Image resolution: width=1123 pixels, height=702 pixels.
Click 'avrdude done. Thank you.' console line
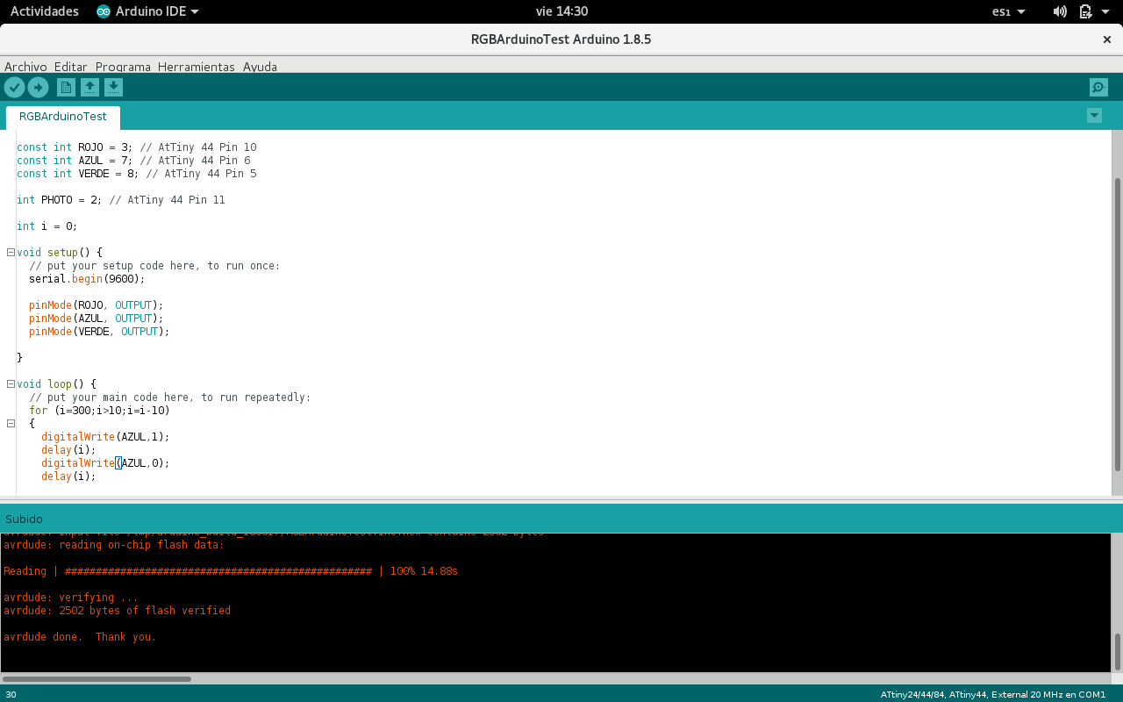(80, 637)
